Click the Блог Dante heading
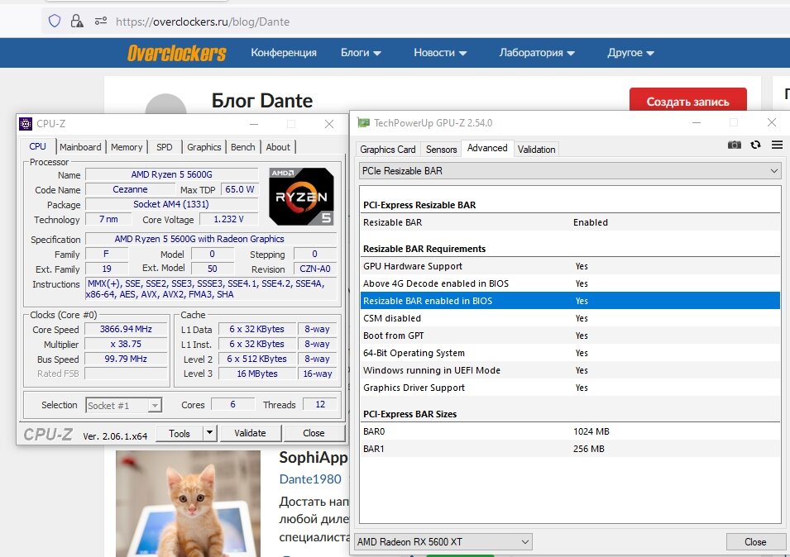Viewport: 790px width, 557px height. coord(262,101)
